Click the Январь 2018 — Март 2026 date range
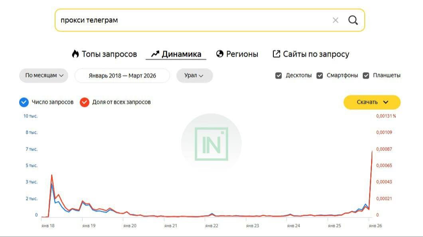 coord(122,76)
